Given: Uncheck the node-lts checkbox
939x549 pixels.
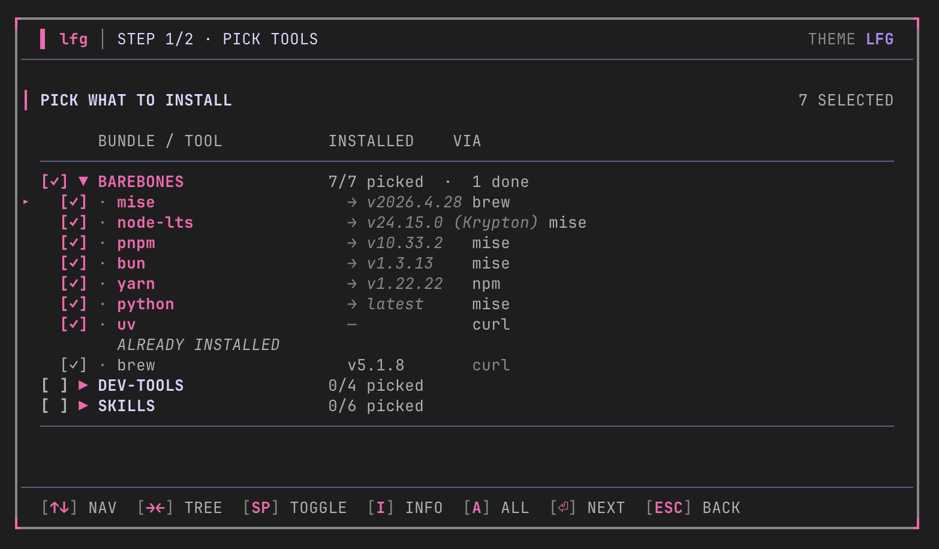Looking at the screenshot, I should (x=74, y=222).
